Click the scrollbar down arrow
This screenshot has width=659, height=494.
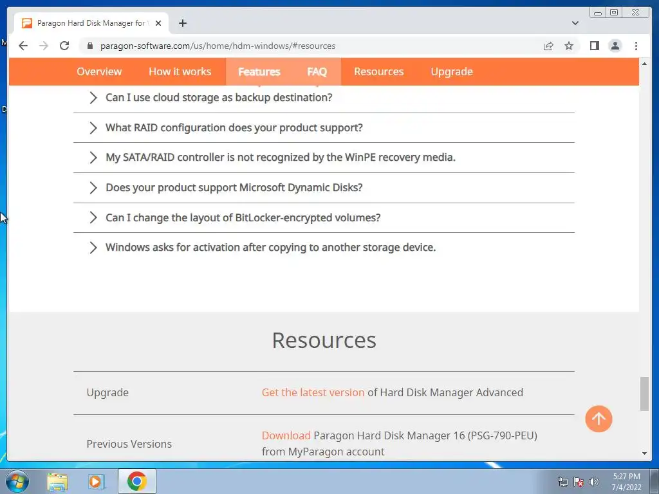point(644,453)
